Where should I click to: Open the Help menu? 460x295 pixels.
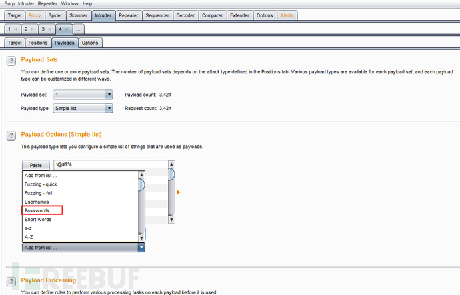[x=87, y=3]
